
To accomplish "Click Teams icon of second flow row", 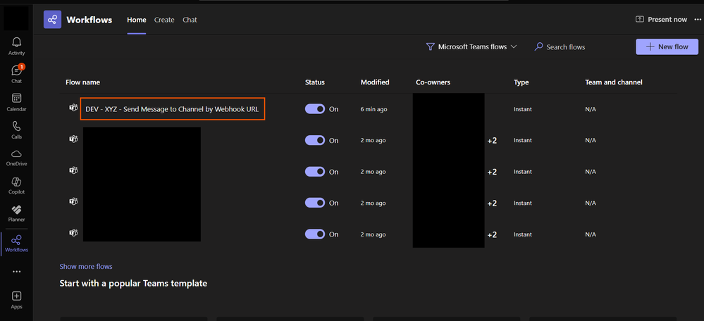I will tap(73, 139).
